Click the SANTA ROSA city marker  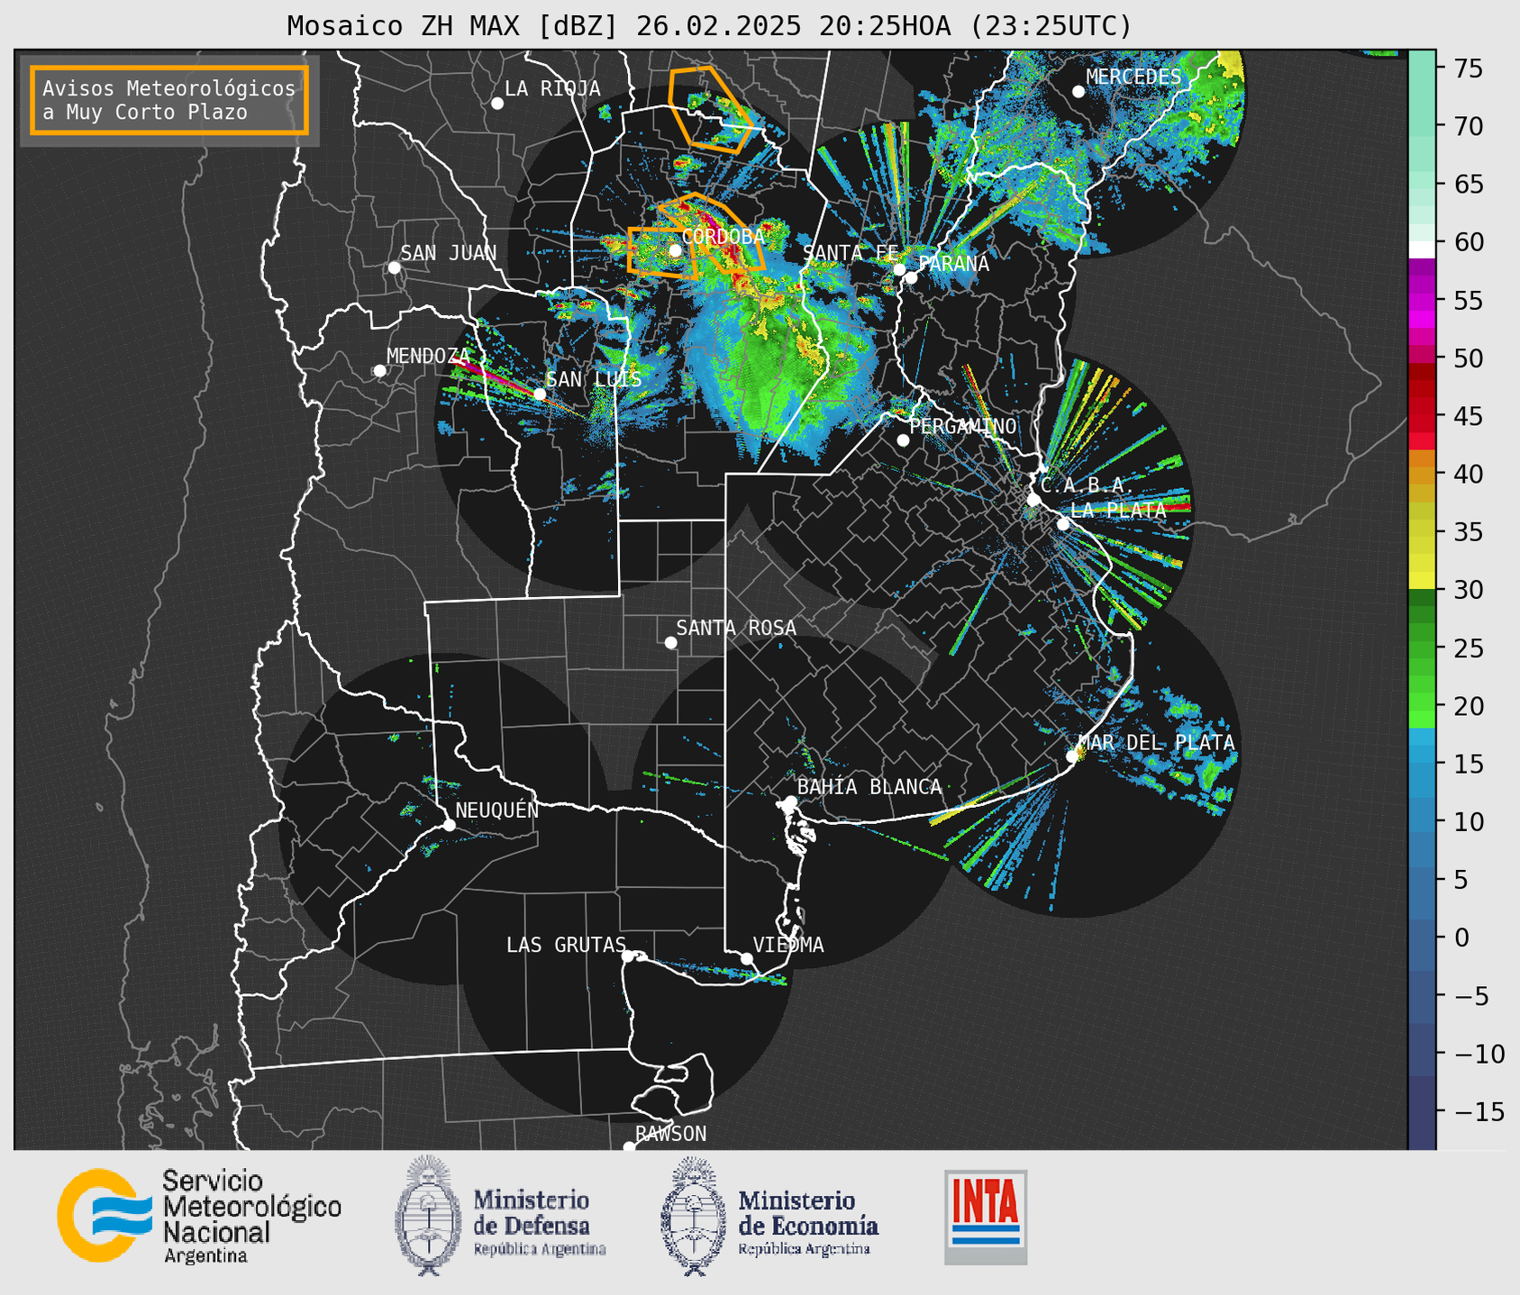(670, 642)
